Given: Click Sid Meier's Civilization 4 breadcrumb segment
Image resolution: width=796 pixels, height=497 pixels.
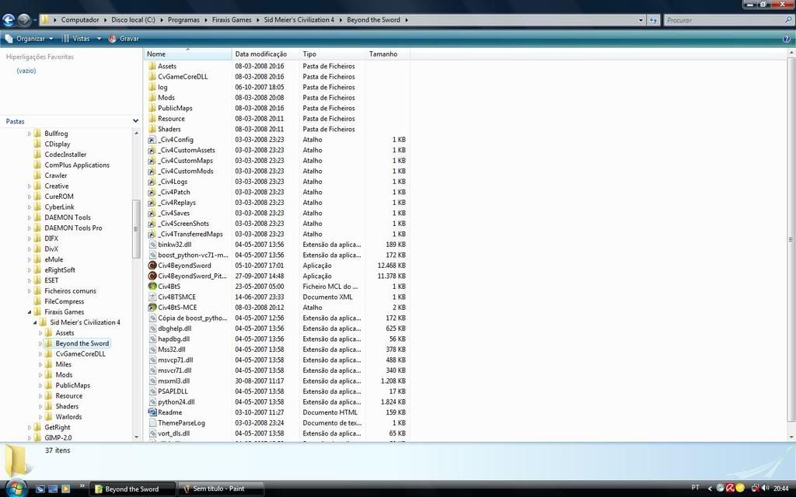Looking at the screenshot, I should point(299,19).
